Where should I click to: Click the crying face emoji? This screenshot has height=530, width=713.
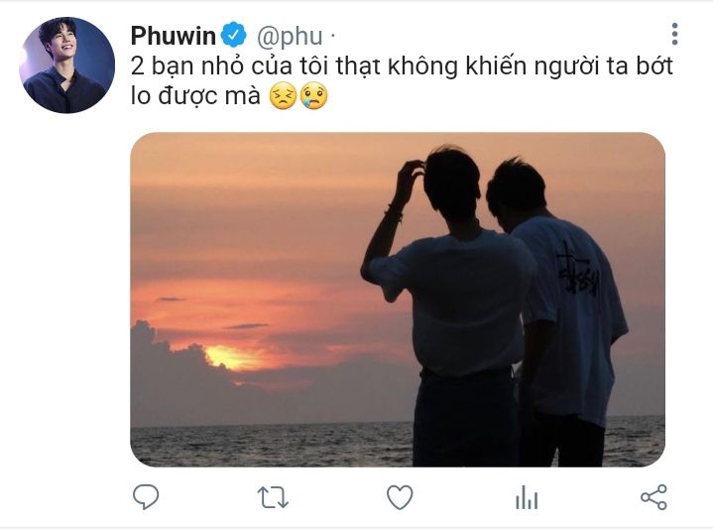(313, 96)
